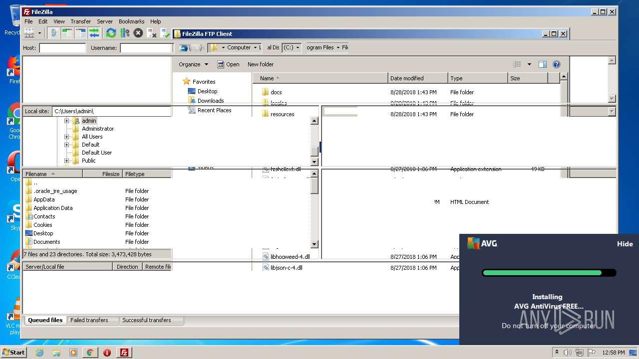Launch Internet Explorer from the taskbar
This screenshot has width=639, height=359.
click(x=39, y=353)
